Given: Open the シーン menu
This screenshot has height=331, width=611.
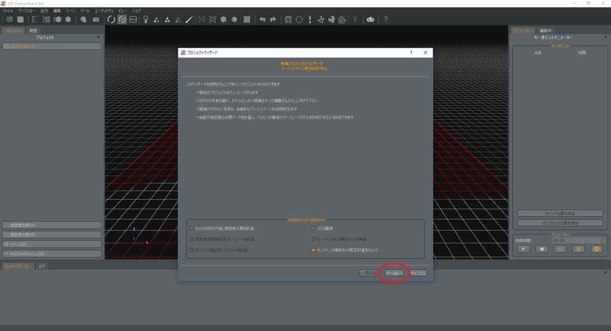Looking at the screenshot, I should click(x=70, y=11).
